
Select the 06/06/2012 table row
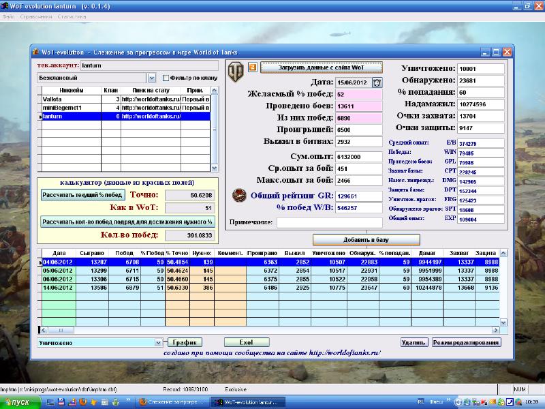(270, 279)
